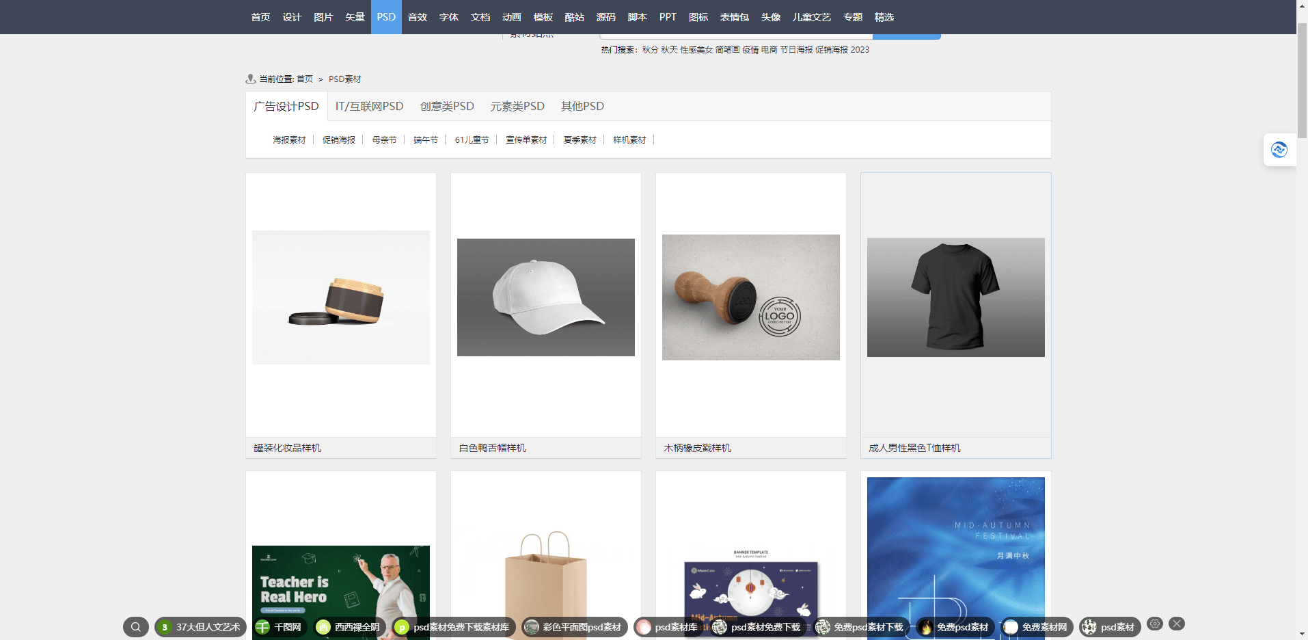Open search via the magnifier icon bottom-left
The image size is (1308, 640).
coord(135,626)
